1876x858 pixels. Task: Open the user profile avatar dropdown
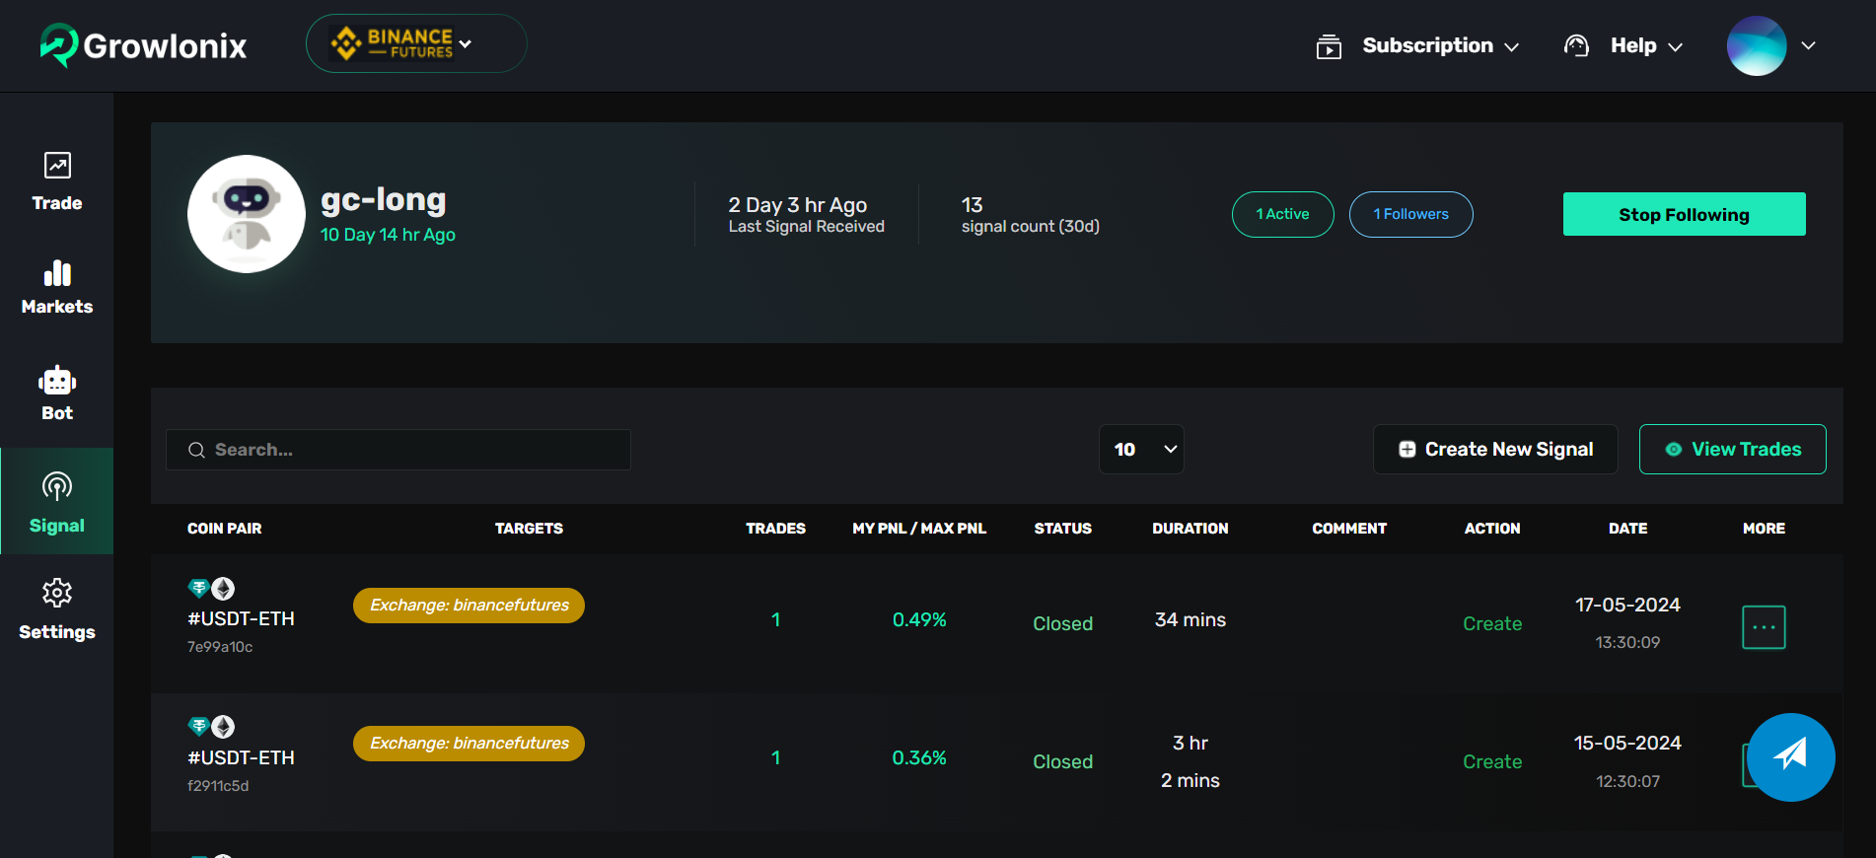pos(1771,46)
